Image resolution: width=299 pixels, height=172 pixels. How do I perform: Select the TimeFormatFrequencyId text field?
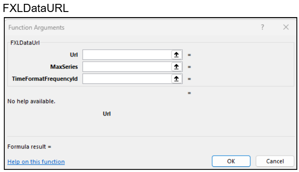[127, 79]
